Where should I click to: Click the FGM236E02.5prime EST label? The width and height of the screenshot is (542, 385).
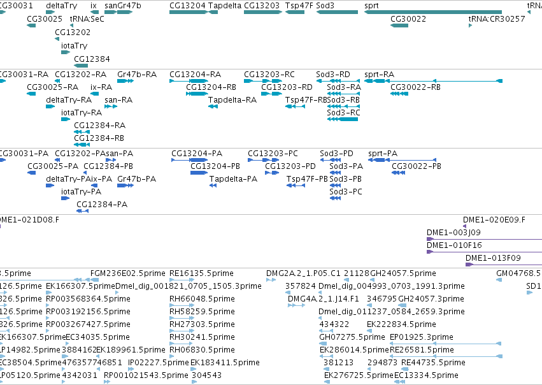click(x=128, y=273)
